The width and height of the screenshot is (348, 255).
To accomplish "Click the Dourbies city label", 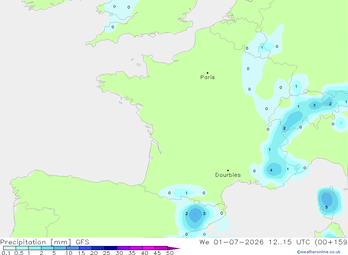I will (x=228, y=175).
